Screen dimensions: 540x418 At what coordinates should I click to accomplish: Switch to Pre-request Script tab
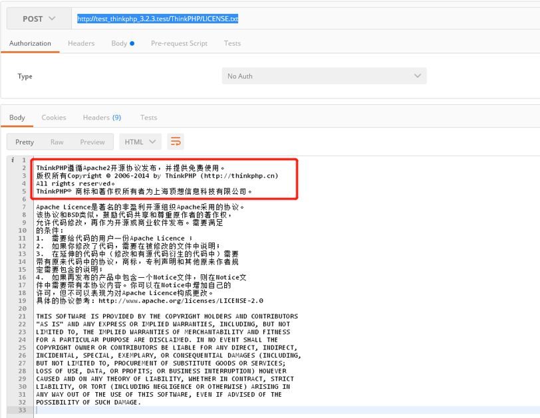(x=179, y=43)
